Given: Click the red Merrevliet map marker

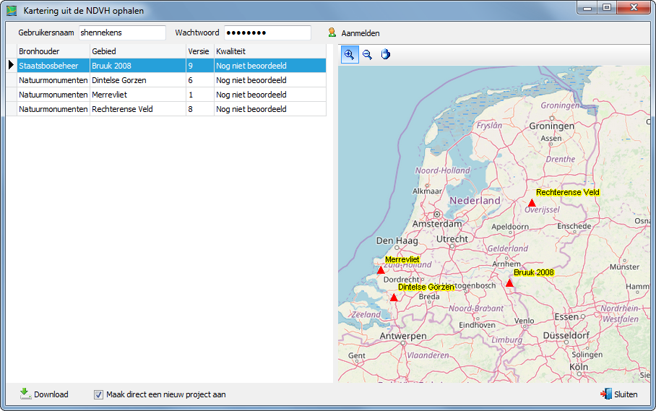Looking at the screenshot, I should [x=381, y=270].
